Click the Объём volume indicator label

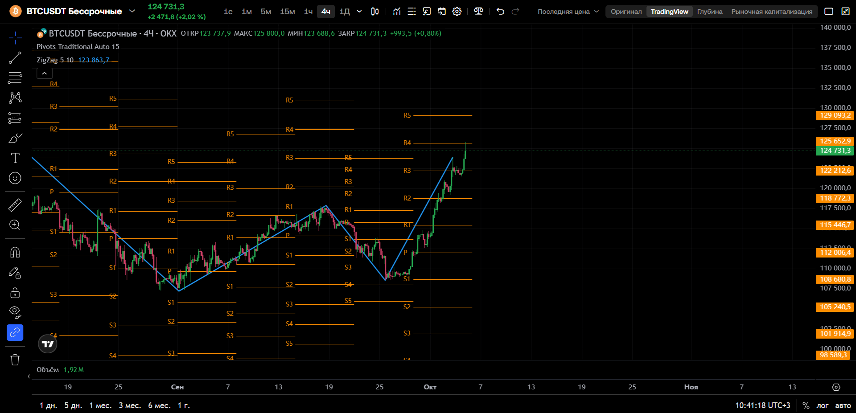48,370
